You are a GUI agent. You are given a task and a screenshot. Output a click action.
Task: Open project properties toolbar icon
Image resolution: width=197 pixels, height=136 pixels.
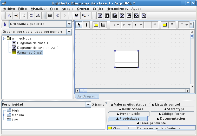[31, 16]
